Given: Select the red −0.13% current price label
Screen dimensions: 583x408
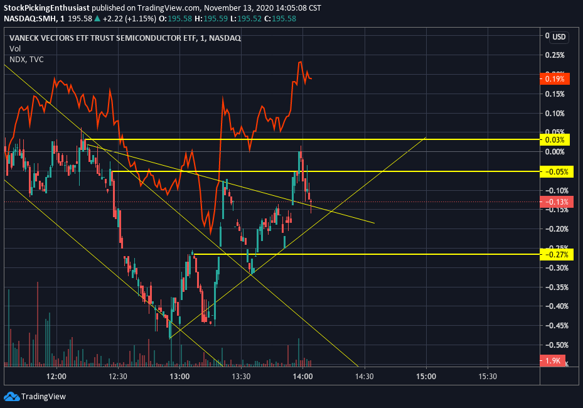Looking at the screenshot, I should tap(556, 202).
